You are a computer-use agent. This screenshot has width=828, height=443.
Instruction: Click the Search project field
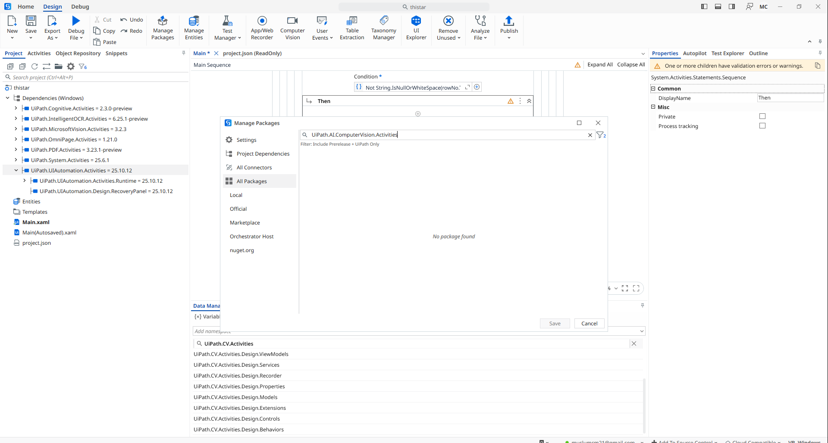point(96,77)
